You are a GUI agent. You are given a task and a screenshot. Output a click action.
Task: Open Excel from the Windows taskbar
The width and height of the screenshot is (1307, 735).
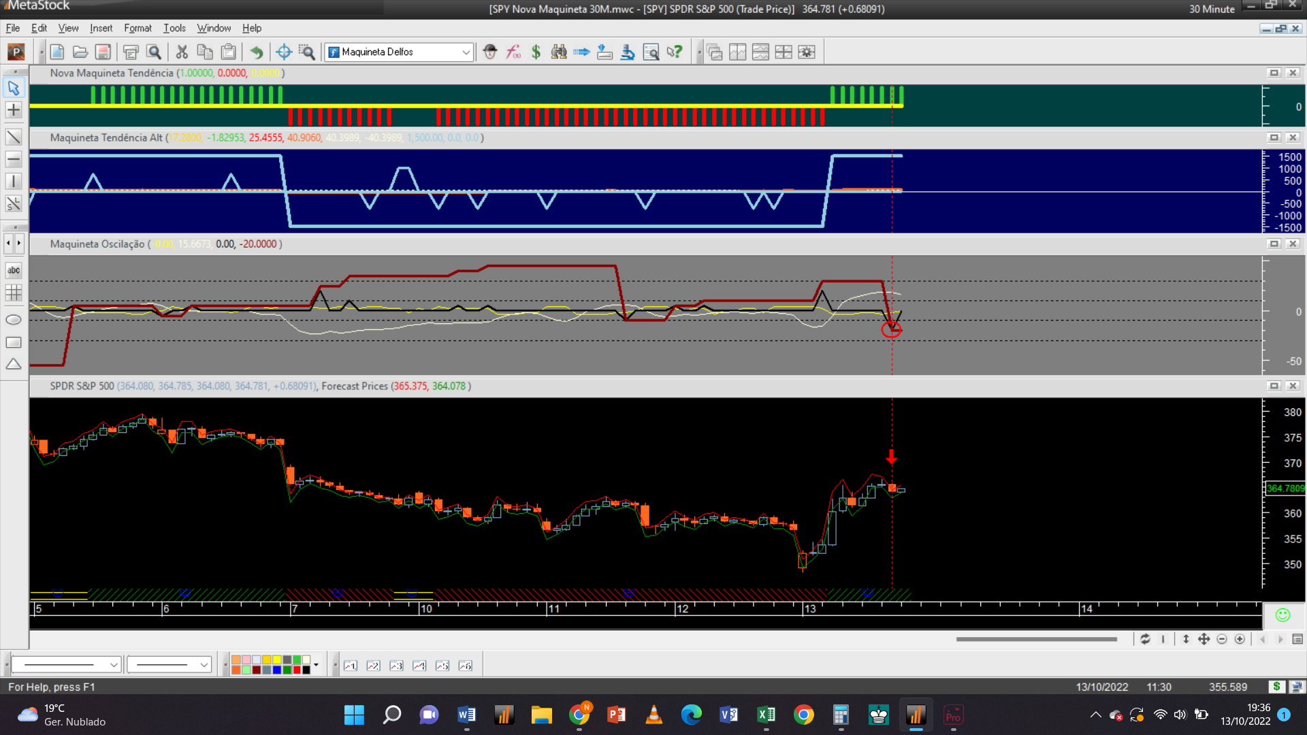pyautogui.click(x=766, y=715)
